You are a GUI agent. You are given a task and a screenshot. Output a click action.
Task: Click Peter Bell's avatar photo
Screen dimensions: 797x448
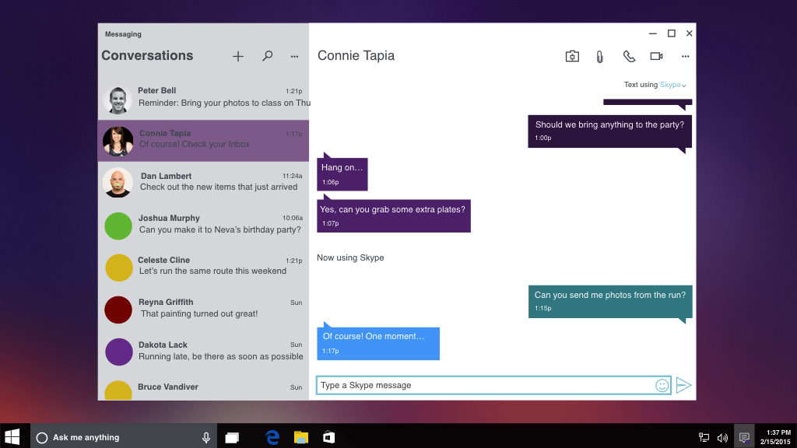118,100
